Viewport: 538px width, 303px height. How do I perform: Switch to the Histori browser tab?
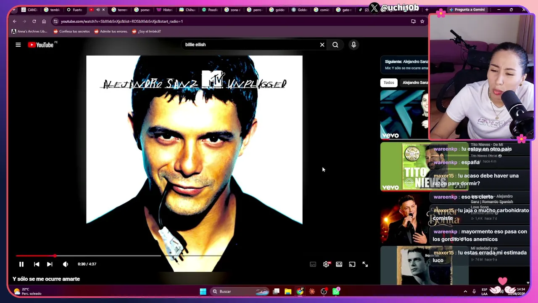[164, 10]
